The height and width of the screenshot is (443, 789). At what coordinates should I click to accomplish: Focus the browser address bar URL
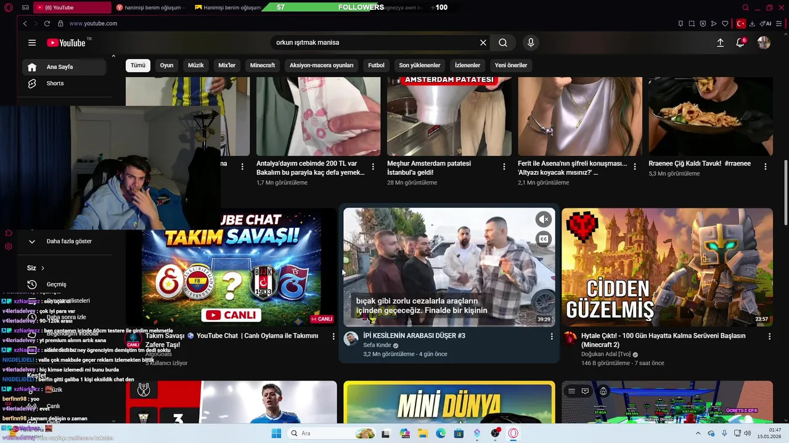coord(93,23)
